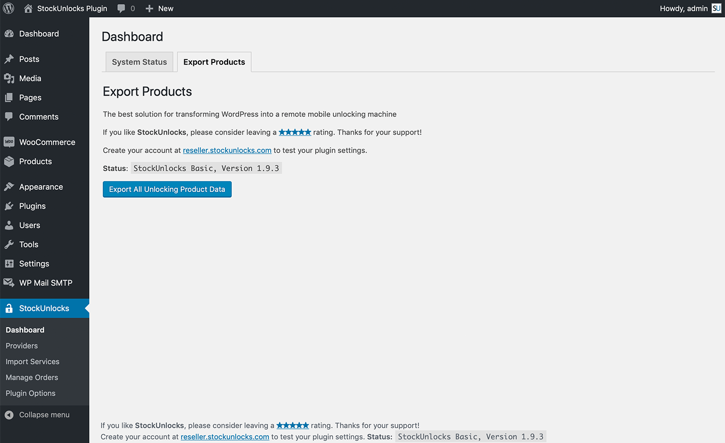Open the New content dropdown
The height and width of the screenshot is (443, 725).
click(160, 9)
